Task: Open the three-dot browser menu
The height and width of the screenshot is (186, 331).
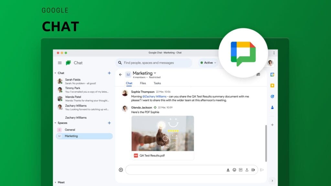Action: click(x=274, y=53)
